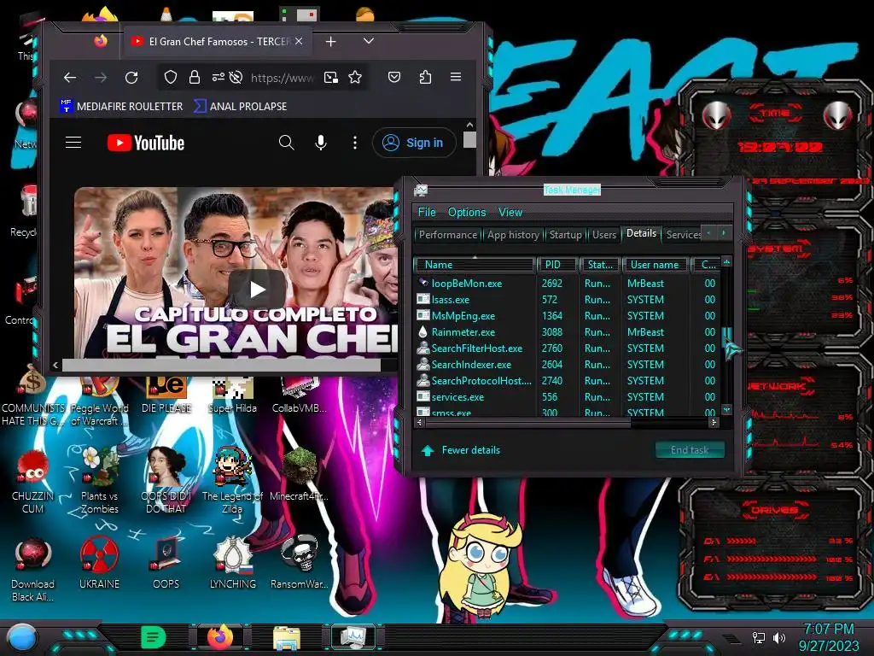Switch to Performance tab in Task Manager
Screen dimensions: 874x656
(447, 235)
